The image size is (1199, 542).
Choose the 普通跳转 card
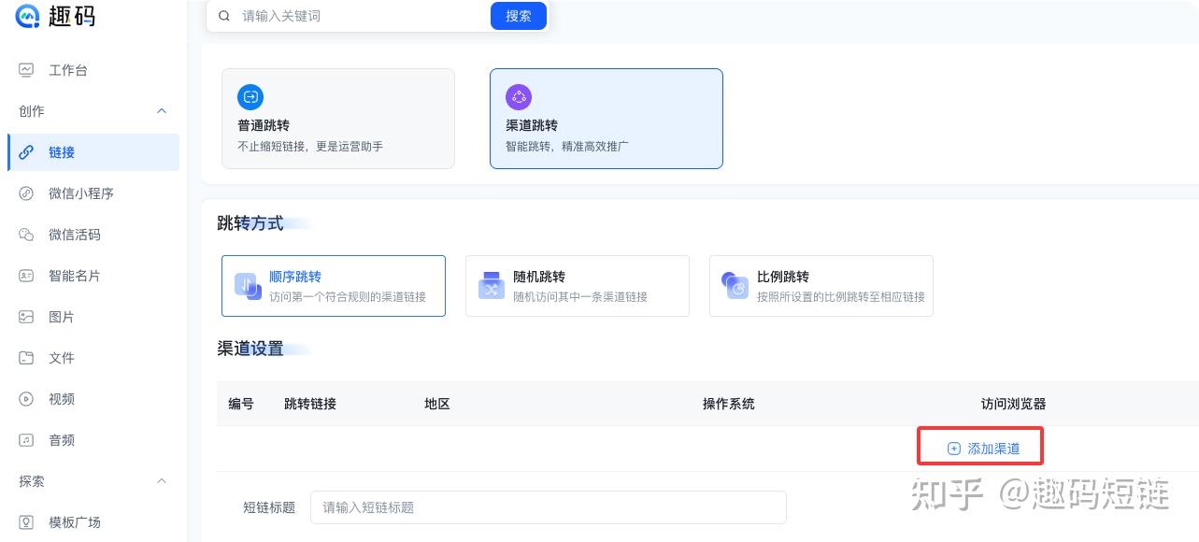[x=338, y=119]
